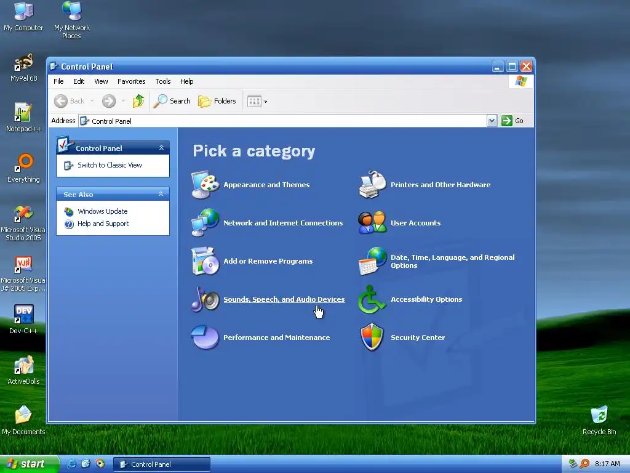Screen dimensions: 630x473
Task: Click the Forward arrow toolbar button
Action: point(108,101)
